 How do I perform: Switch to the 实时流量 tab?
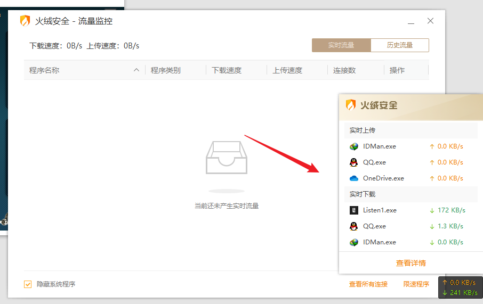tap(341, 45)
